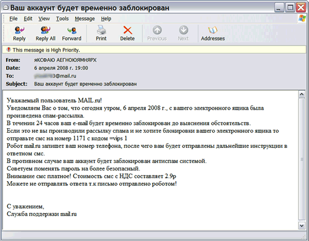309x241 pixels.
Task: Forward this message using Forward icon
Action: click(x=72, y=30)
